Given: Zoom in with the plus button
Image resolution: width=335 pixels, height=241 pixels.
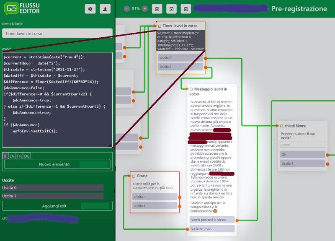Looking at the screenshot, I should coord(144,8).
